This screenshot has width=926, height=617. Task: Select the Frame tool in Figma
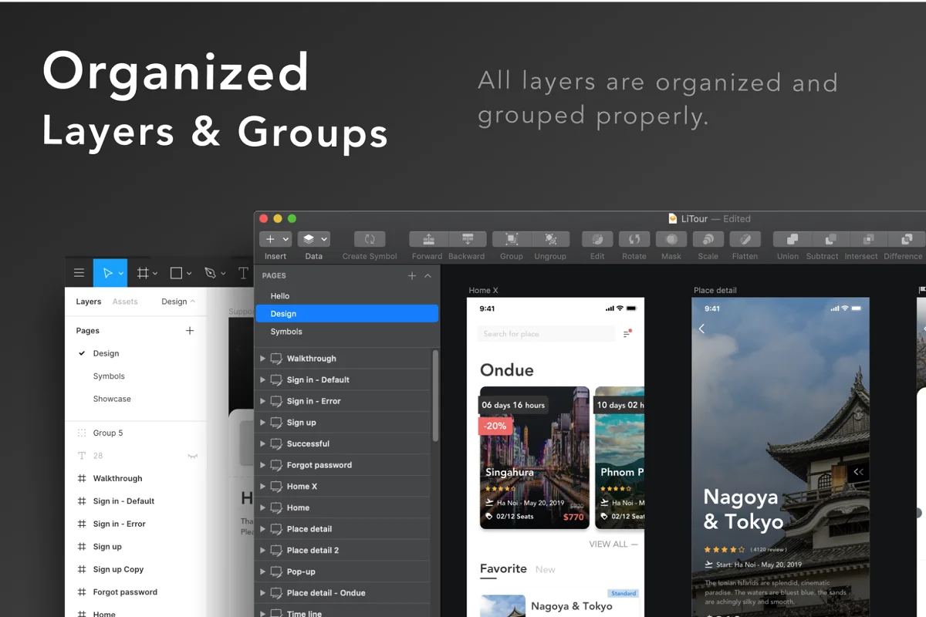(x=143, y=273)
